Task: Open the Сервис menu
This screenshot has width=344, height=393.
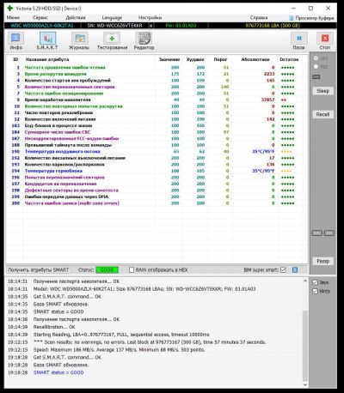Action: click(40, 18)
